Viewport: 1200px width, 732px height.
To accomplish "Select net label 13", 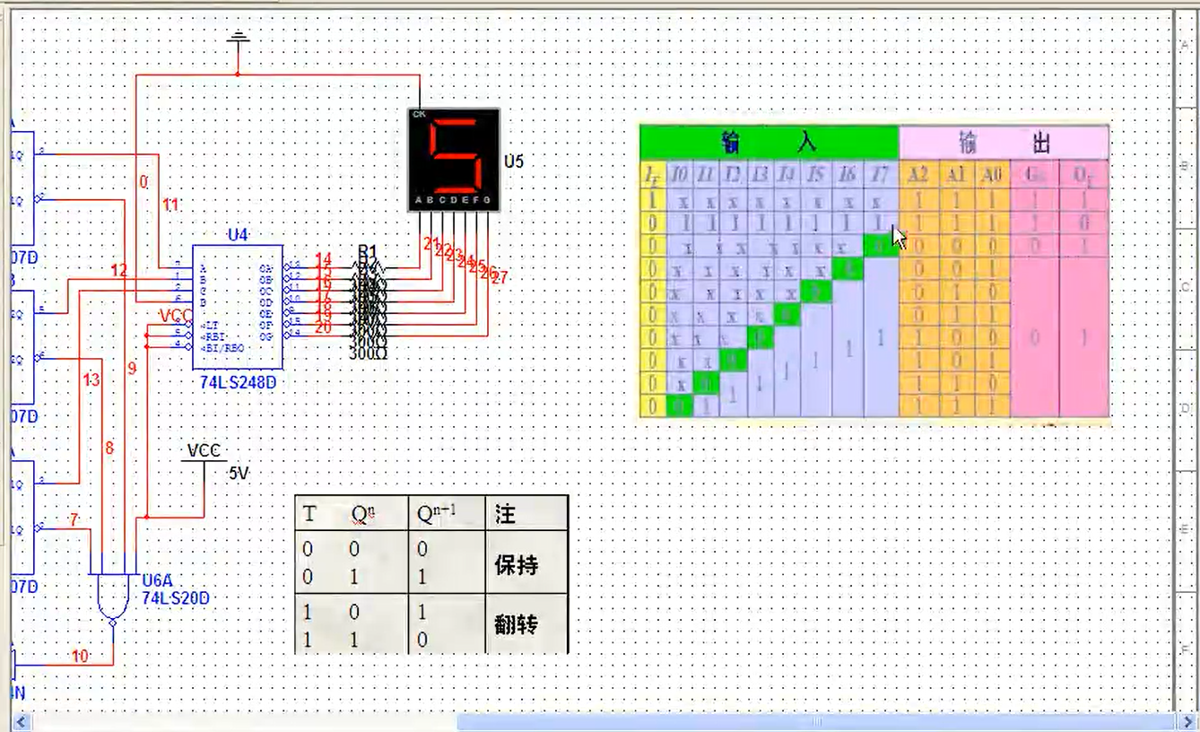I will click(91, 380).
